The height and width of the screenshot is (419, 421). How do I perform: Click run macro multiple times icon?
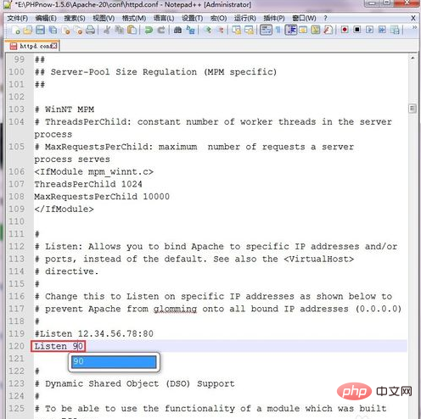point(382,30)
